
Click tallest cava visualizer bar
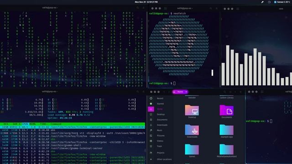(x=228, y=65)
